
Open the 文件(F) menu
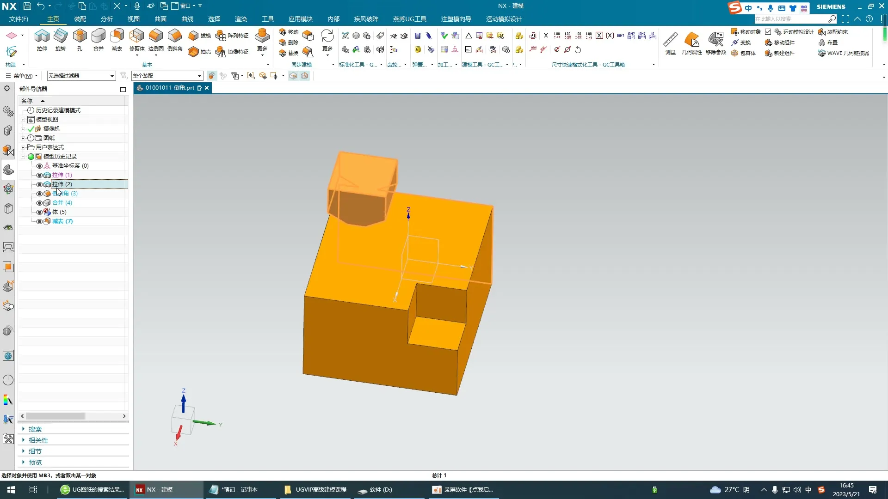18,19
